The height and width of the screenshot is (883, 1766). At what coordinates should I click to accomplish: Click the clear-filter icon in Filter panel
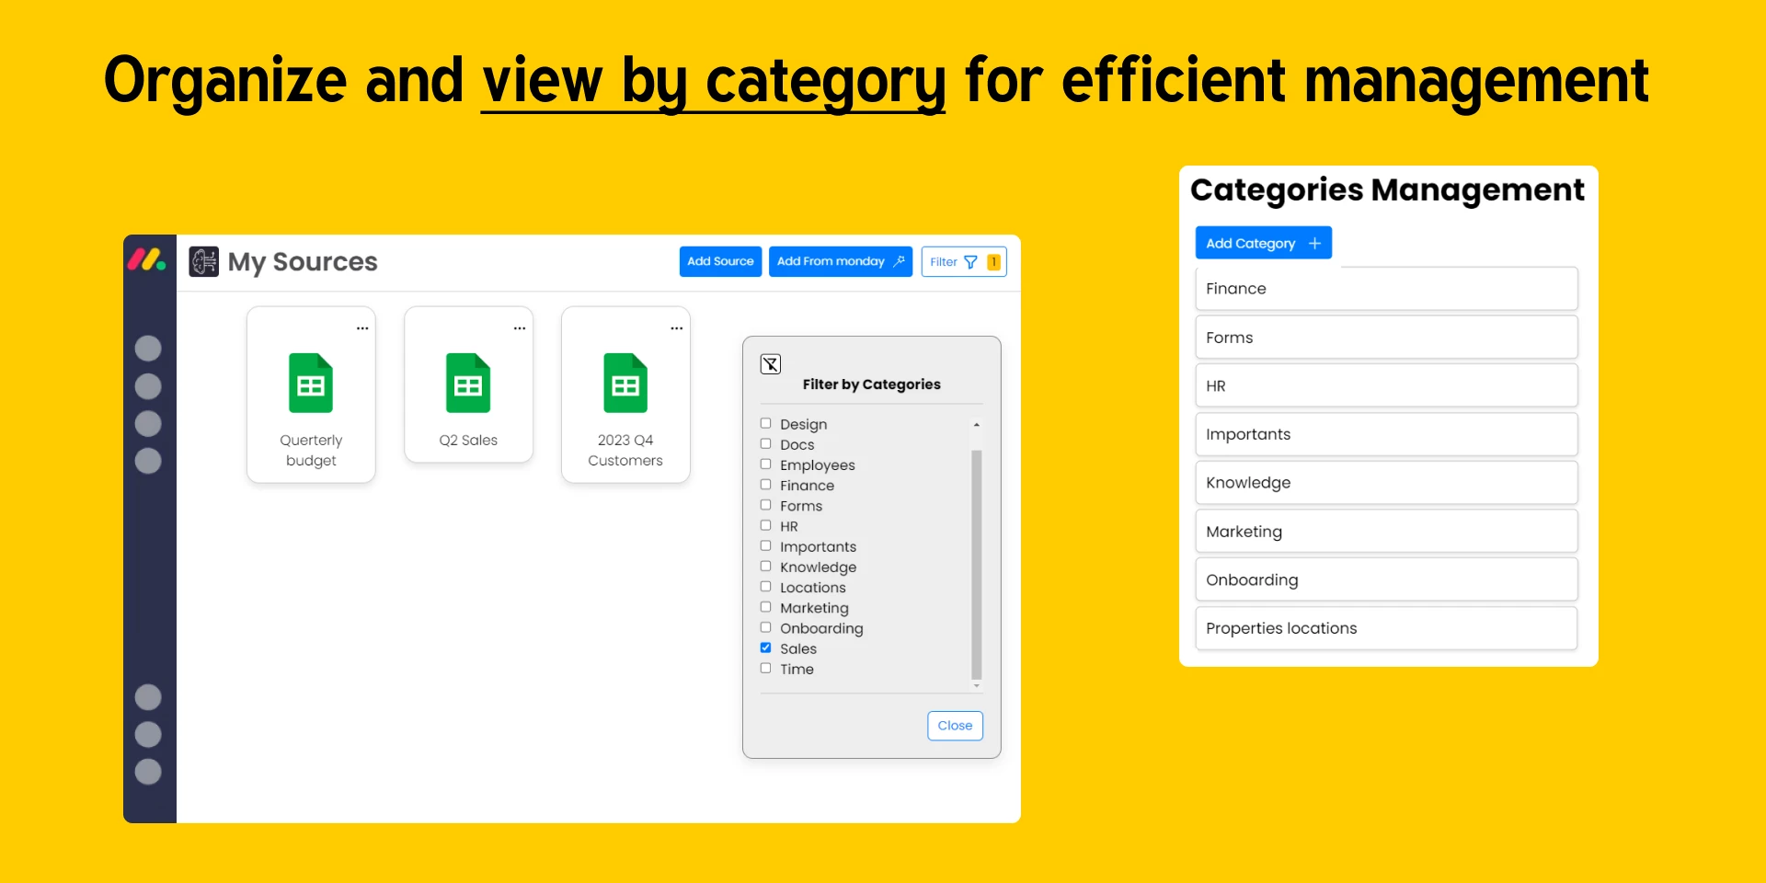pos(771,364)
